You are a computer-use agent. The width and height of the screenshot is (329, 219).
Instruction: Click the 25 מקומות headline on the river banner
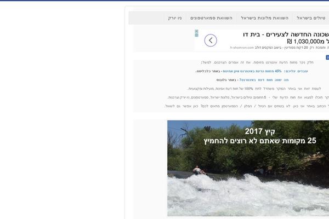[260, 141]
